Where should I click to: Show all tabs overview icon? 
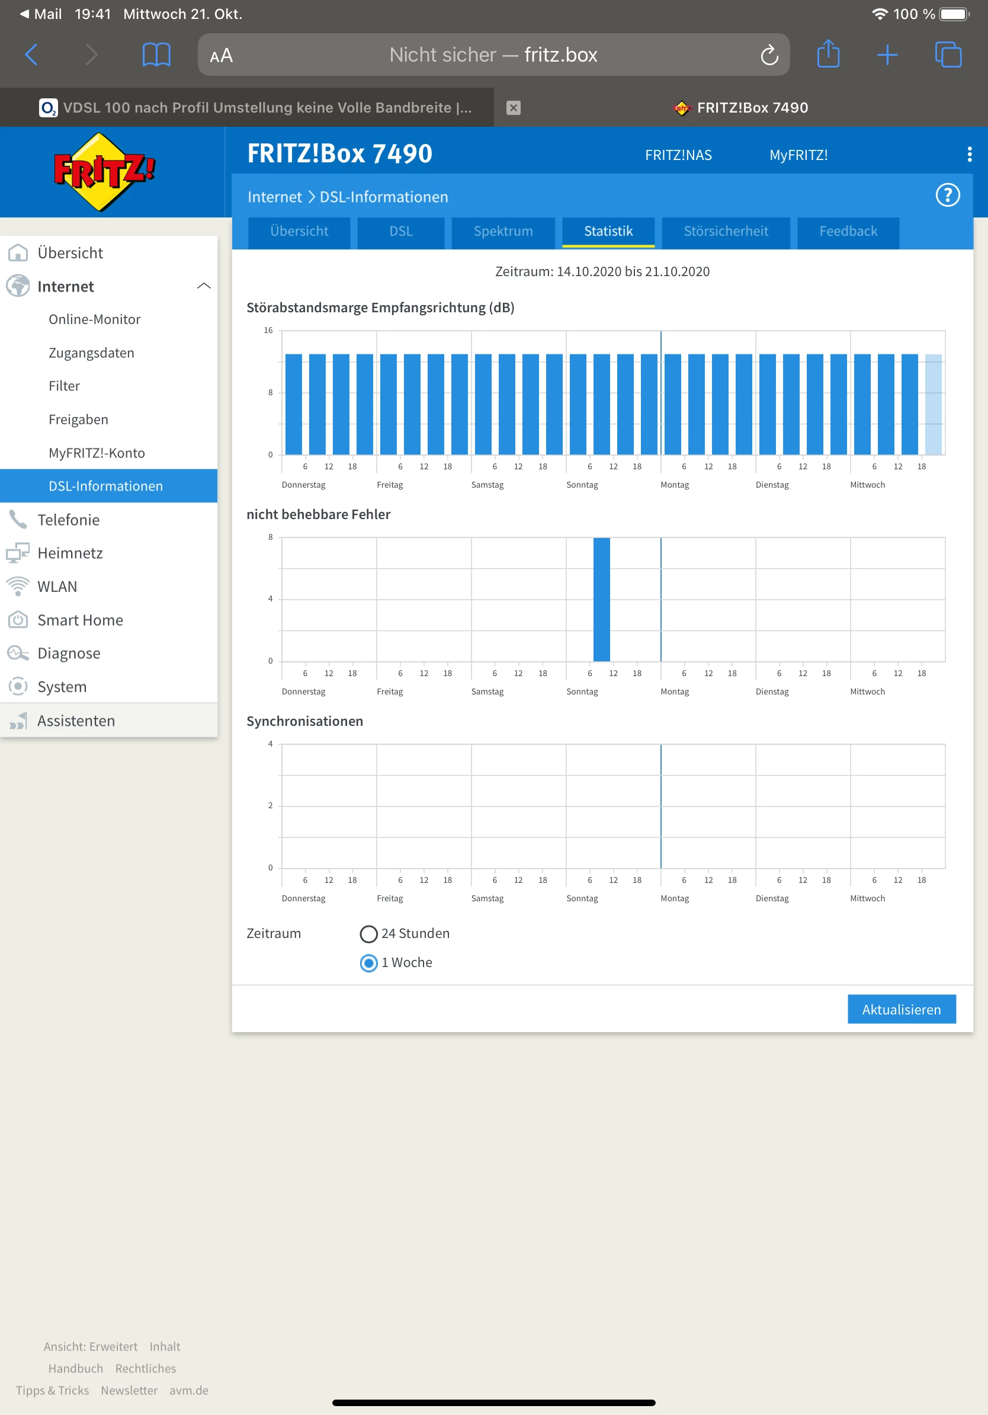point(947,55)
